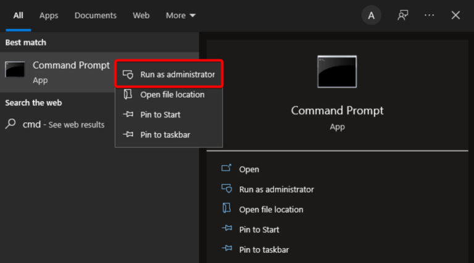Click Open in the right details panel
The width and height of the screenshot is (474, 263).
(x=249, y=169)
